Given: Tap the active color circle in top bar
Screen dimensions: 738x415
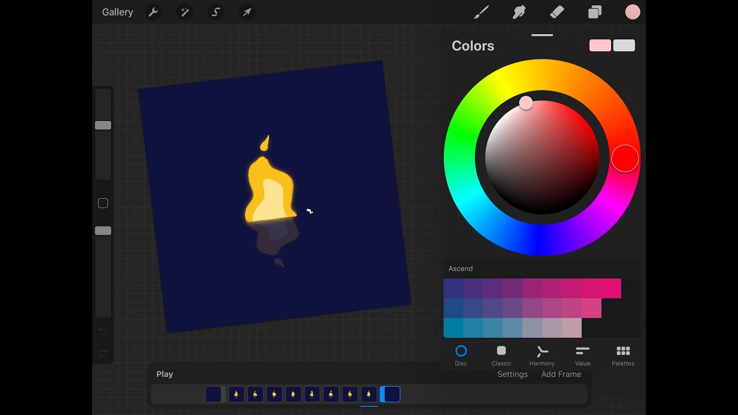Looking at the screenshot, I should point(632,12).
